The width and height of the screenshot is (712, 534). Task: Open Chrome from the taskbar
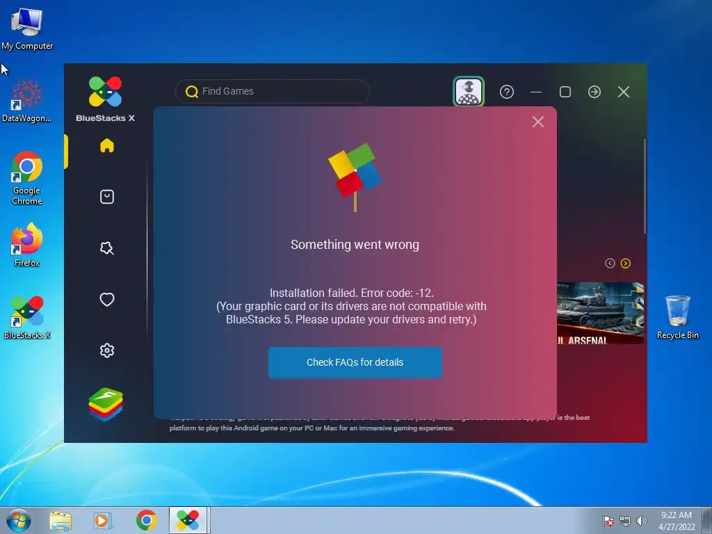pyautogui.click(x=146, y=520)
